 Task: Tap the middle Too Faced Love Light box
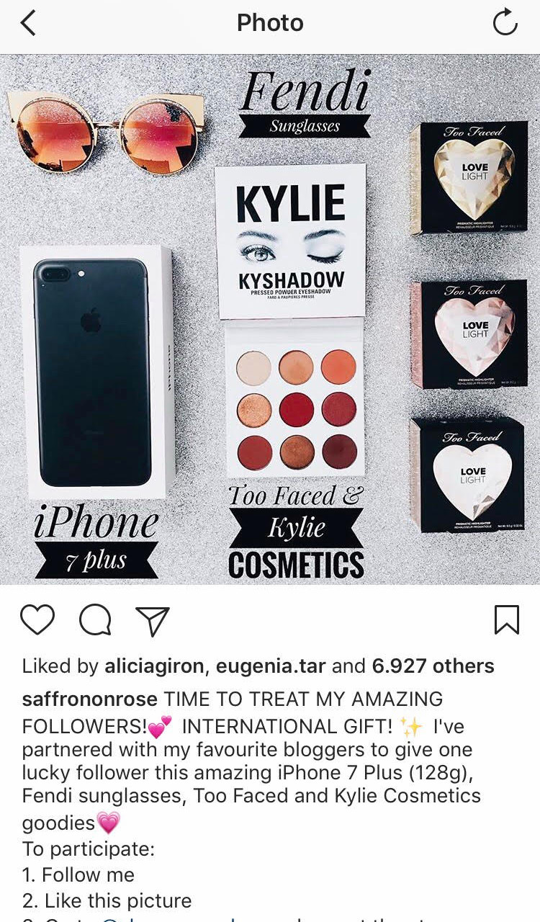[x=467, y=334]
